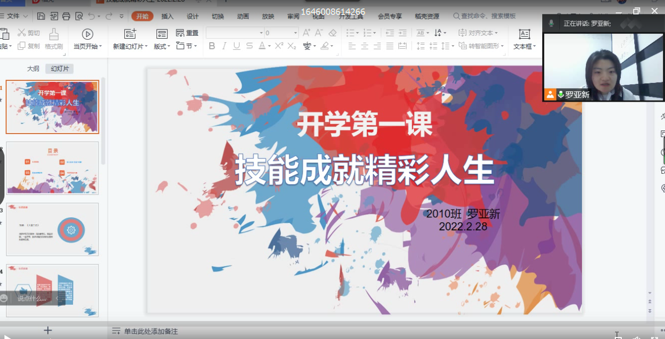Click Convert to Smart Graphic (转智能图形)
This screenshot has height=339, width=665.
pyautogui.click(x=481, y=46)
